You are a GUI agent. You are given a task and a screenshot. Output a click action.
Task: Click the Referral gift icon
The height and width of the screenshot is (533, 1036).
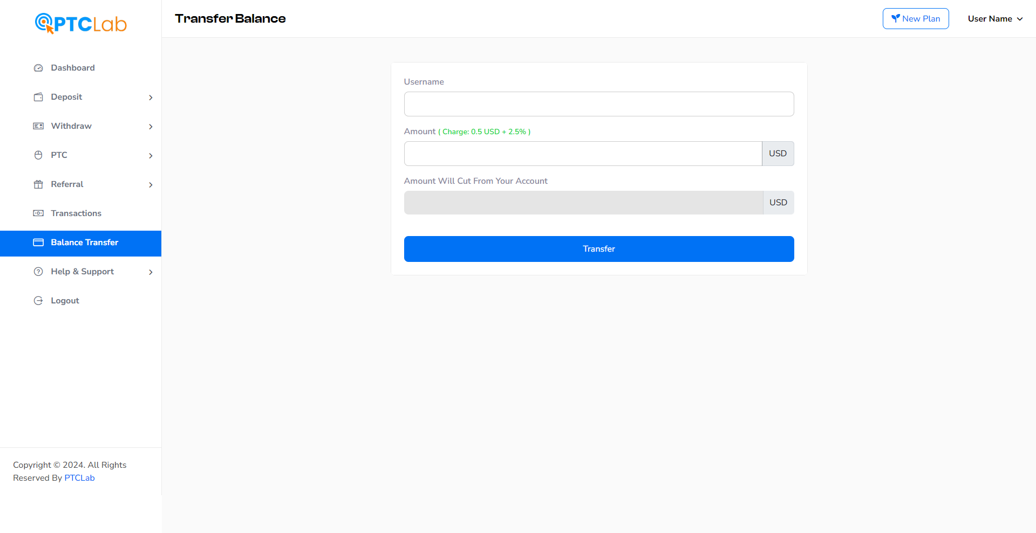(x=38, y=184)
